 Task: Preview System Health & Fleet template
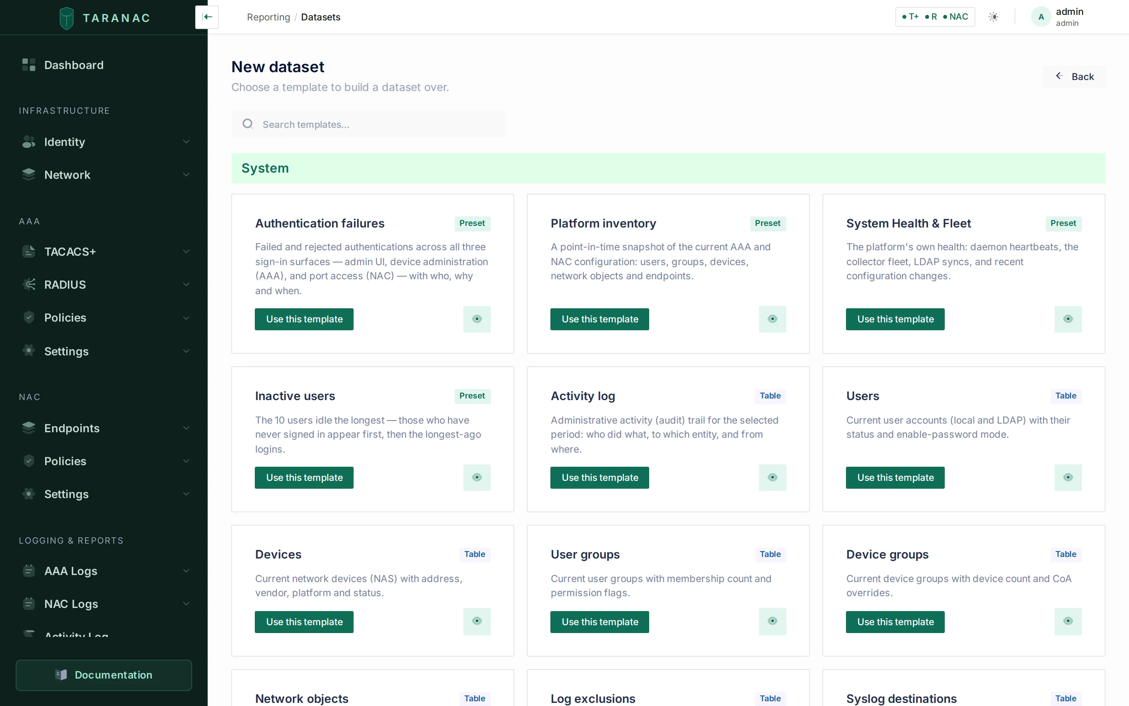(x=1068, y=319)
